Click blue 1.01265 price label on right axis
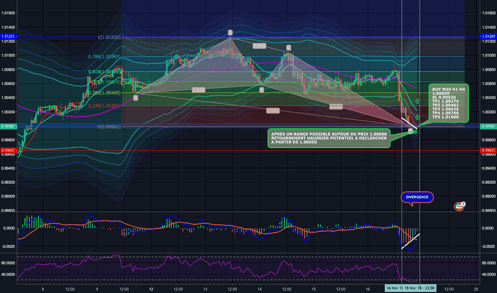 488,36
